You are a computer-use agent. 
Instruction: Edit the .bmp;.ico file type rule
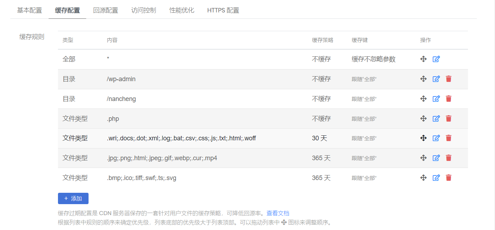click(436, 178)
